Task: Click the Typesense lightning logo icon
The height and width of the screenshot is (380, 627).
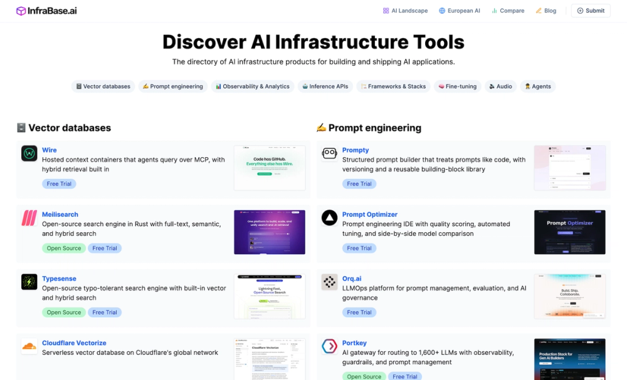Action: tap(29, 282)
